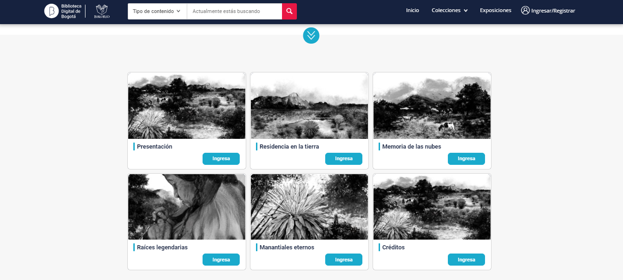Click Ingresa under Presentación
This screenshot has height=280, width=623.
point(221,159)
